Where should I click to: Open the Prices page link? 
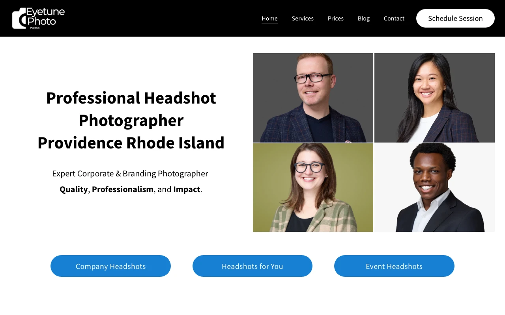(x=335, y=19)
